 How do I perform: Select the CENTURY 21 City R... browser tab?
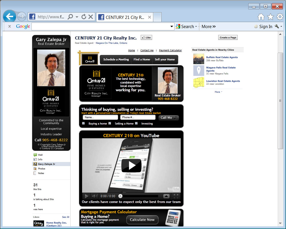tap(125, 17)
